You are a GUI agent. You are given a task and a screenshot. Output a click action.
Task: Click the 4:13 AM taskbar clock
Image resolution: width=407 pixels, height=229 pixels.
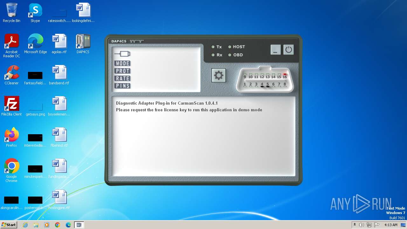click(x=391, y=225)
